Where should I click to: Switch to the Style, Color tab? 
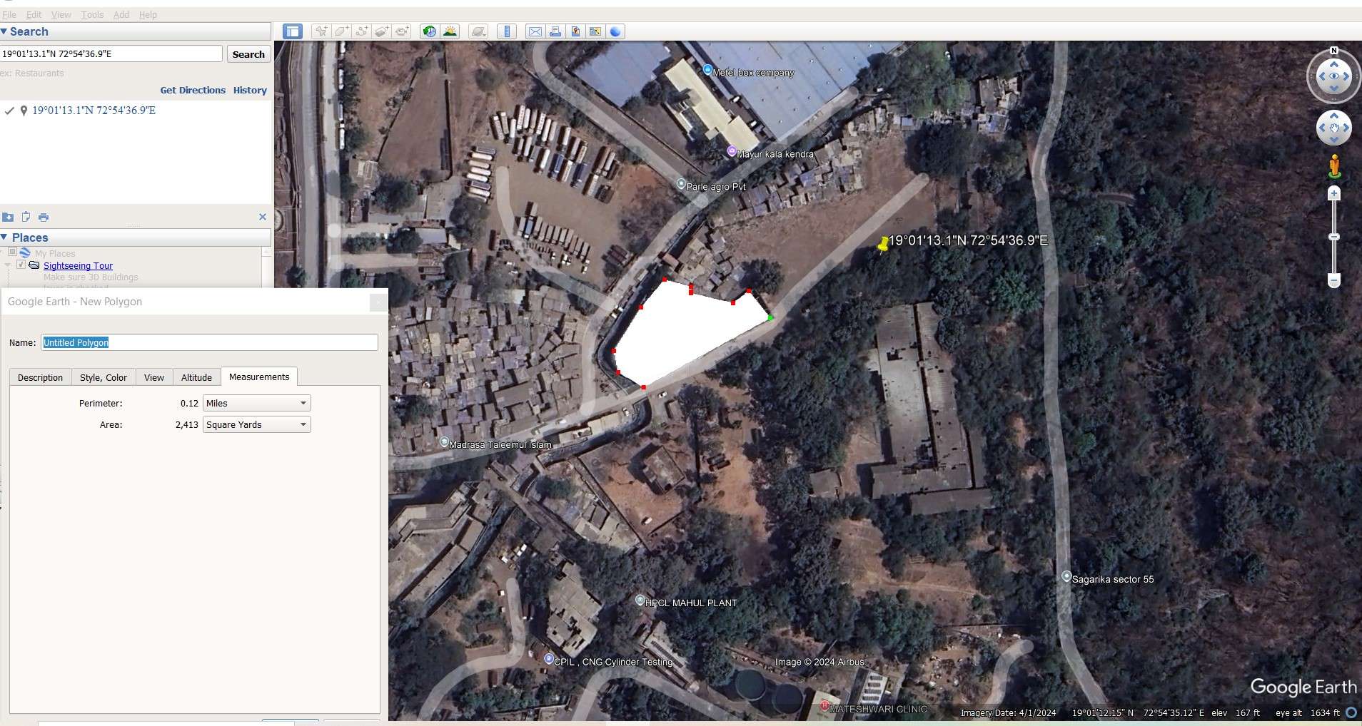coord(104,377)
